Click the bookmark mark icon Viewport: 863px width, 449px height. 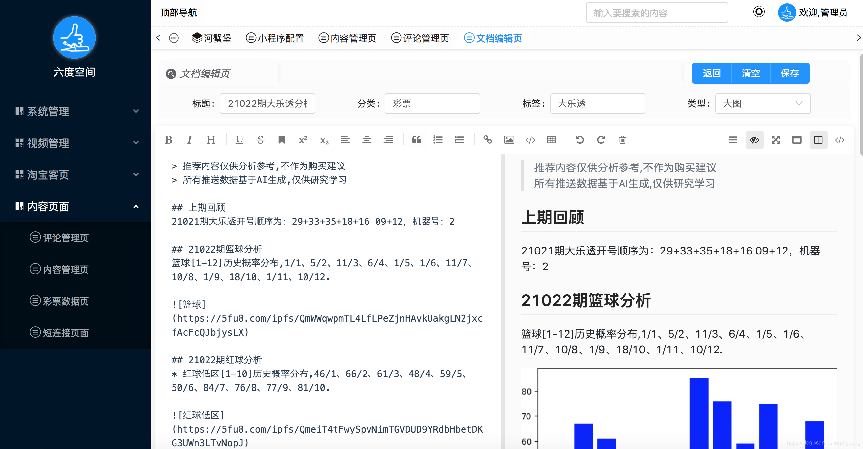[282, 140]
